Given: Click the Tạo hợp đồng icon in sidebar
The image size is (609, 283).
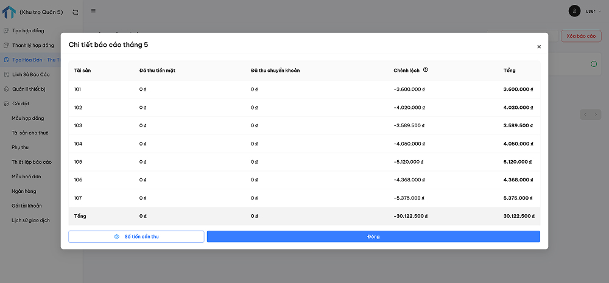Looking at the screenshot, I should pos(6,30).
